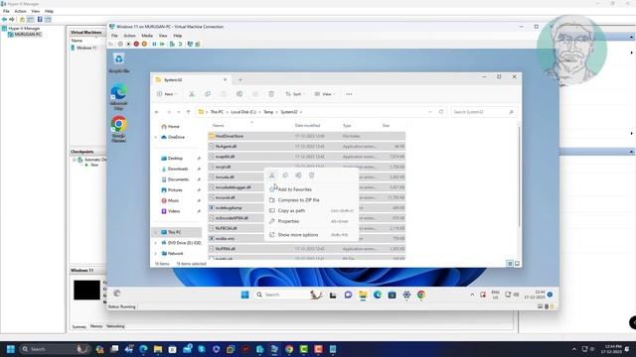The image size is (636, 357).
Task: Click the red Shut Down VM icon
Action: [136, 44]
